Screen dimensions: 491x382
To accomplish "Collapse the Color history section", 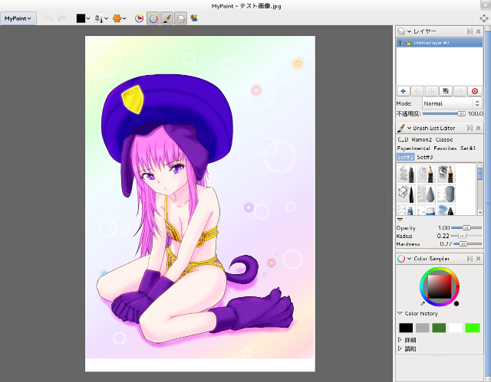I will pos(400,313).
